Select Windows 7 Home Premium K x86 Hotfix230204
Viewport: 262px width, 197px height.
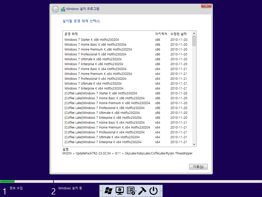(x=127, y=50)
